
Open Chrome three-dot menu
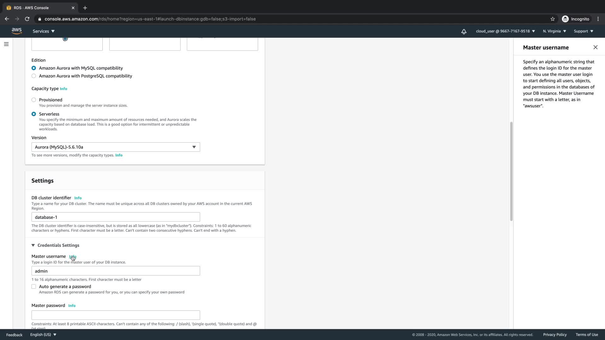tap(598, 19)
